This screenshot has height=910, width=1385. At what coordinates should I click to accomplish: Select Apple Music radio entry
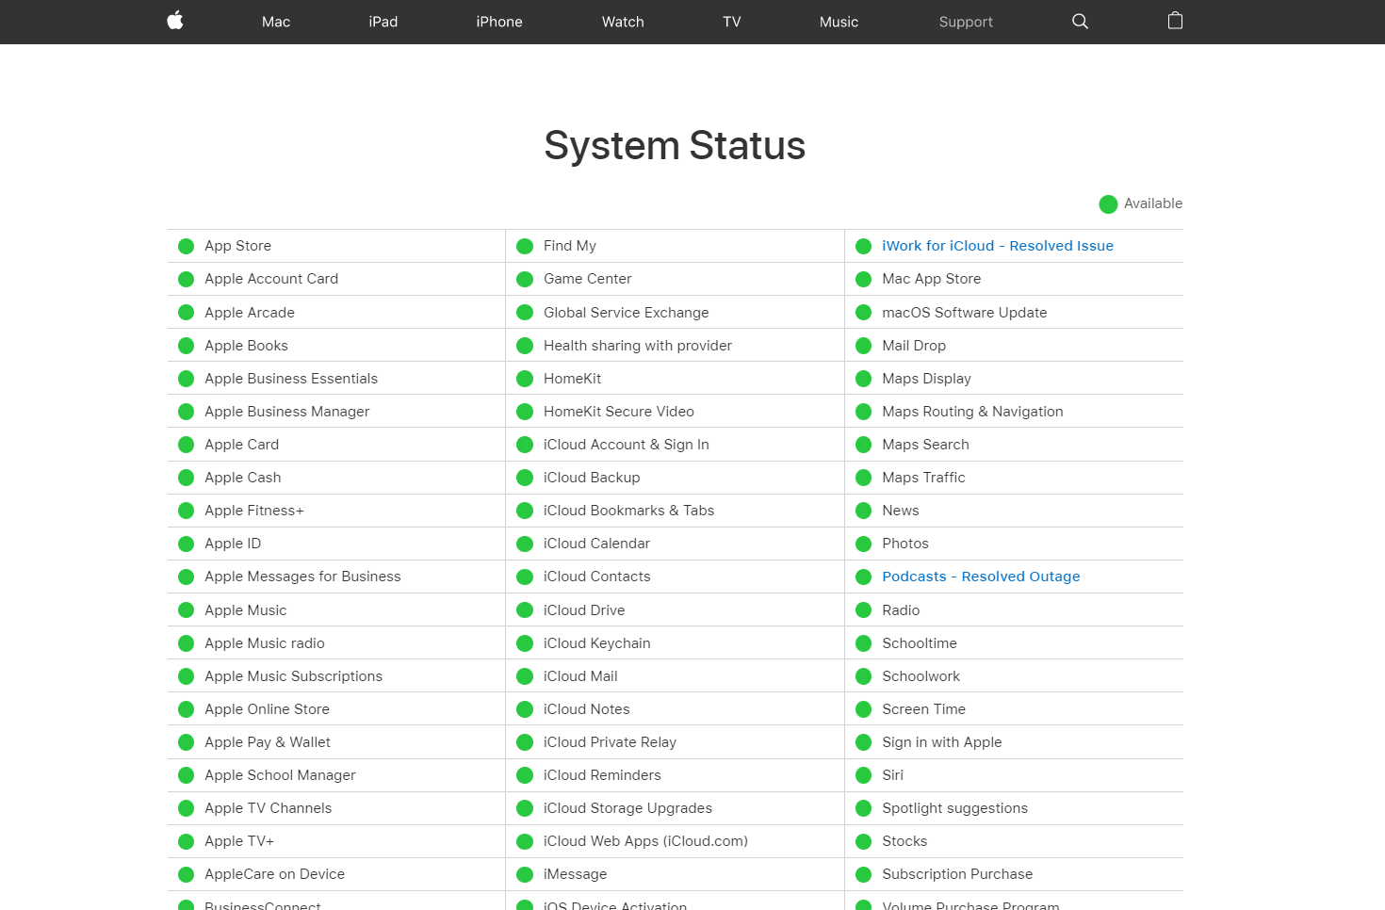coord(265,643)
